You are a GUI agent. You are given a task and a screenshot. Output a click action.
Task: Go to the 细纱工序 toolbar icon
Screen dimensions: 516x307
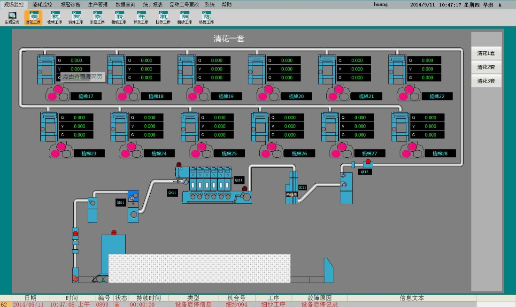click(x=185, y=18)
